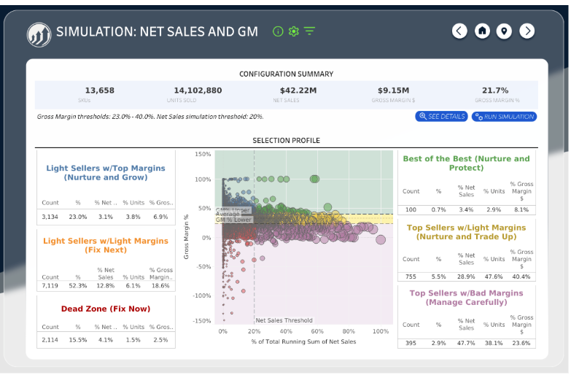Open the green filter icon
This screenshot has height=375, width=571.
tap(310, 31)
